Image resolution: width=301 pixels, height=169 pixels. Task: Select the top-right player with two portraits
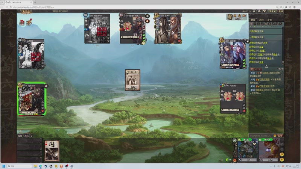click(x=168, y=29)
